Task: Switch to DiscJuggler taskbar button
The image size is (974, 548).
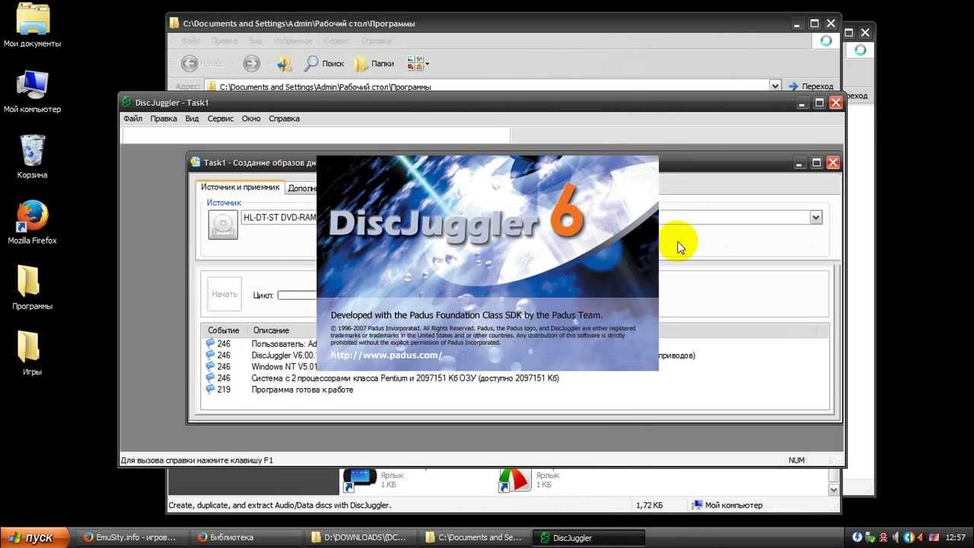Action: pos(587,537)
